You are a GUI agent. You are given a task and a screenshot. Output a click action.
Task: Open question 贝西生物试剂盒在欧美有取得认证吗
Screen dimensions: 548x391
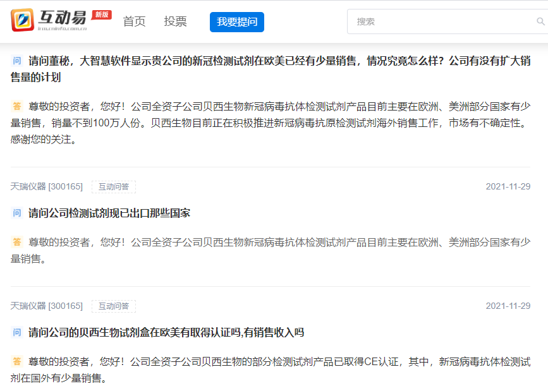point(166,332)
